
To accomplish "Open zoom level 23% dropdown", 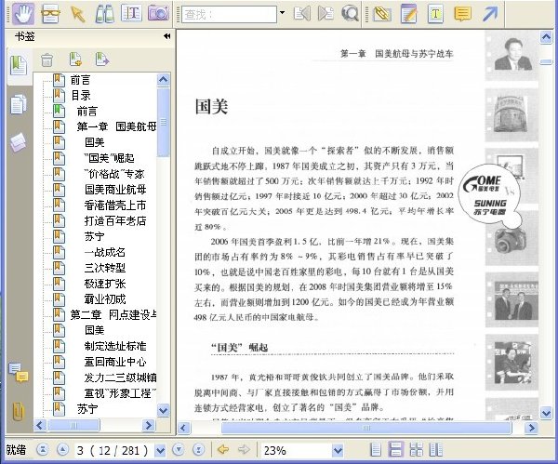I will coord(338,451).
